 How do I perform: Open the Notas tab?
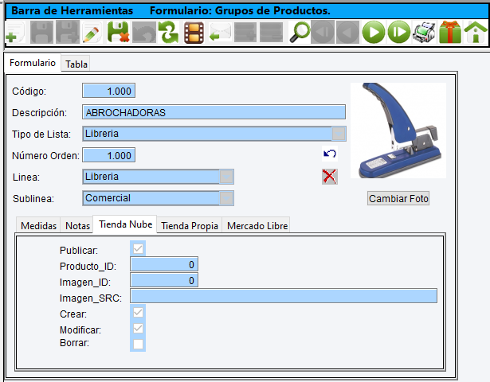pyautogui.click(x=77, y=225)
